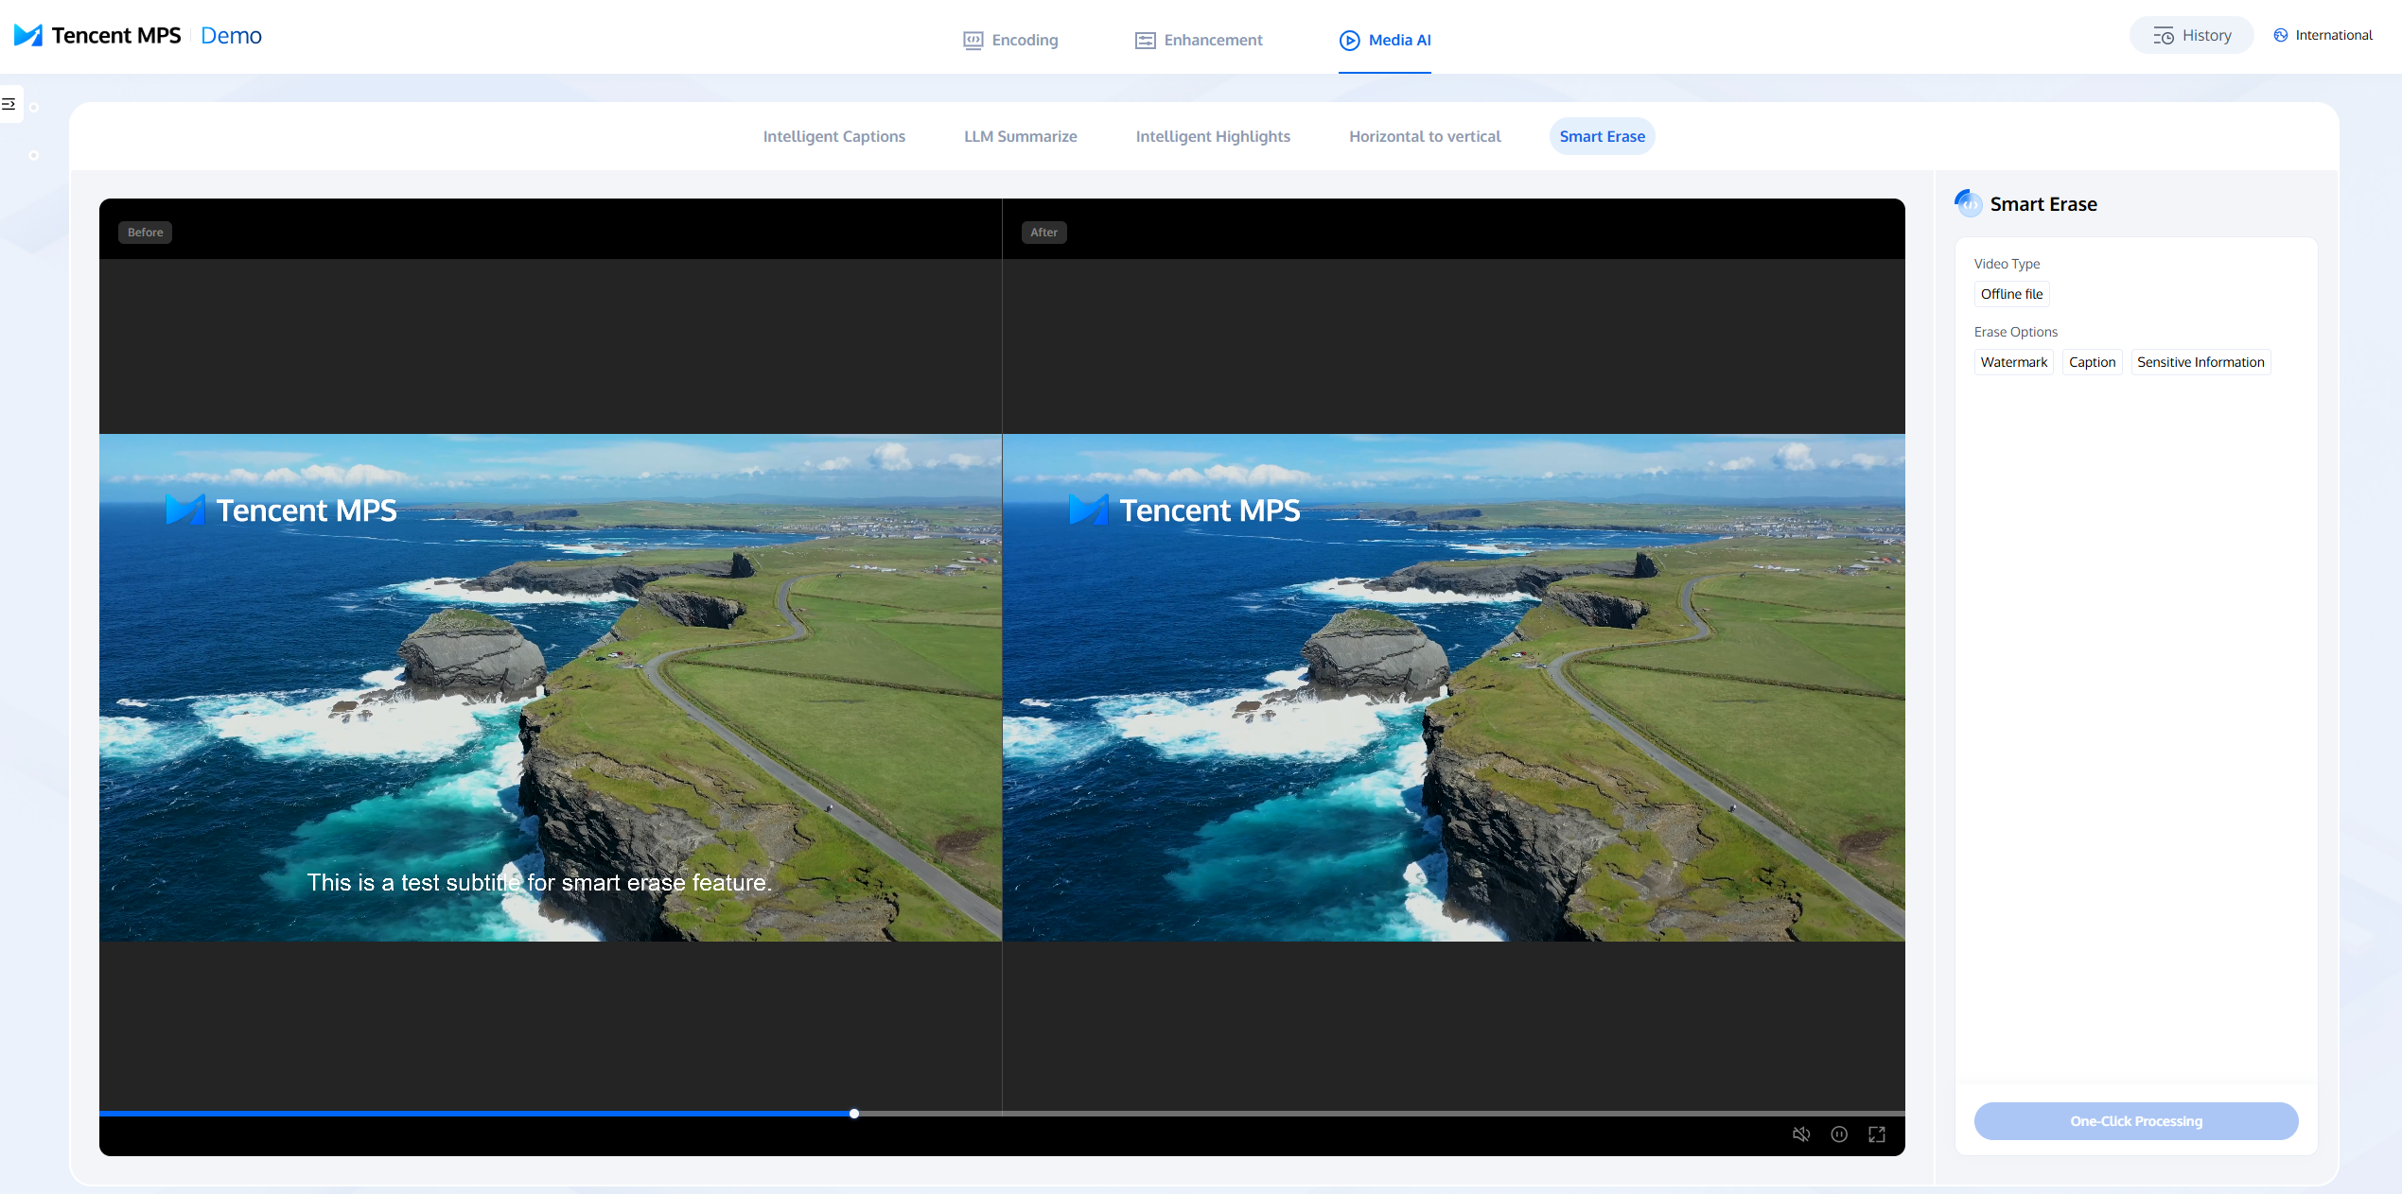Expand the left sidebar menu icon
The height and width of the screenshot is (1194, 2402).
click(x=9, y=104)
